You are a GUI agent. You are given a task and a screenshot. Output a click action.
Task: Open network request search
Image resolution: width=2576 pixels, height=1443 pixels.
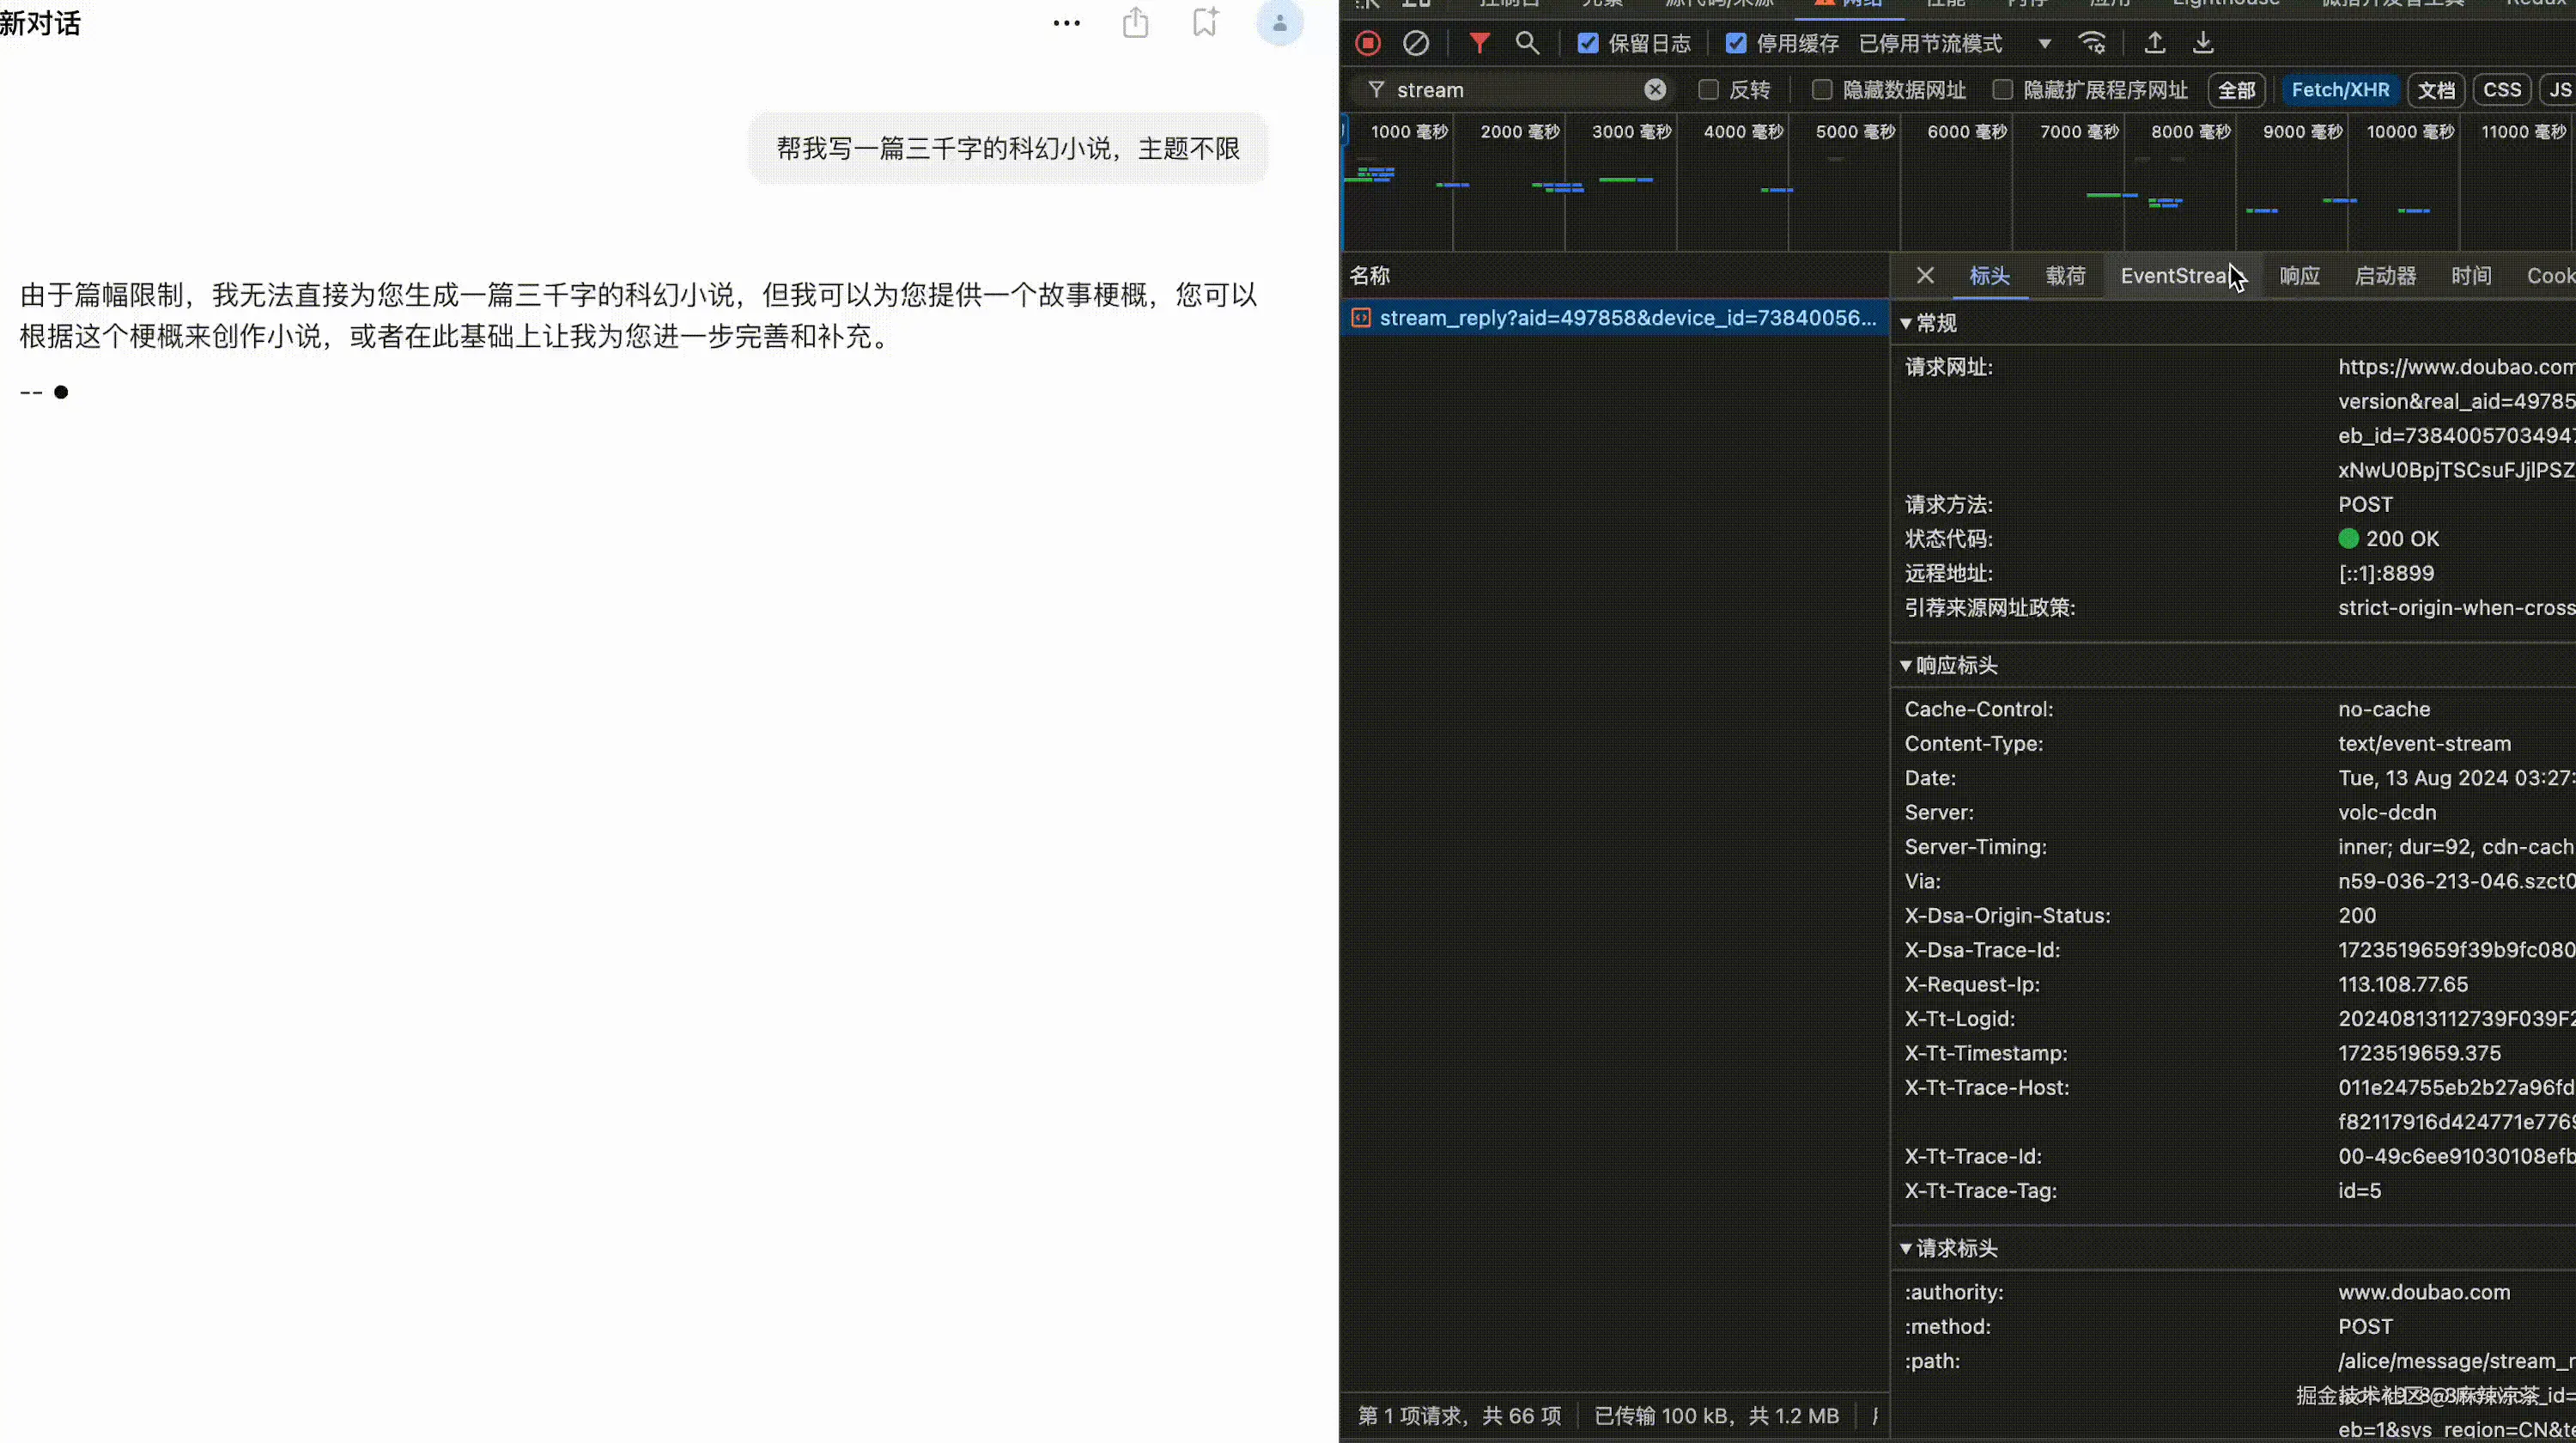(x=1528, y=43)
